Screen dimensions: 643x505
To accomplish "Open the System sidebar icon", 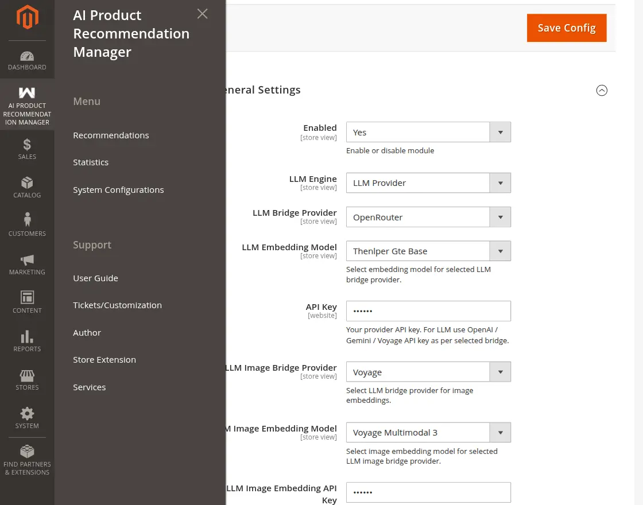I will coord(27,418).
